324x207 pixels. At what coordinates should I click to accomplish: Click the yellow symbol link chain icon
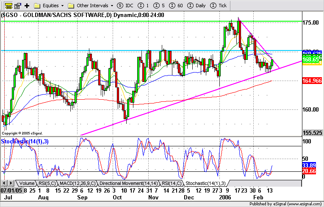point(8,6)
